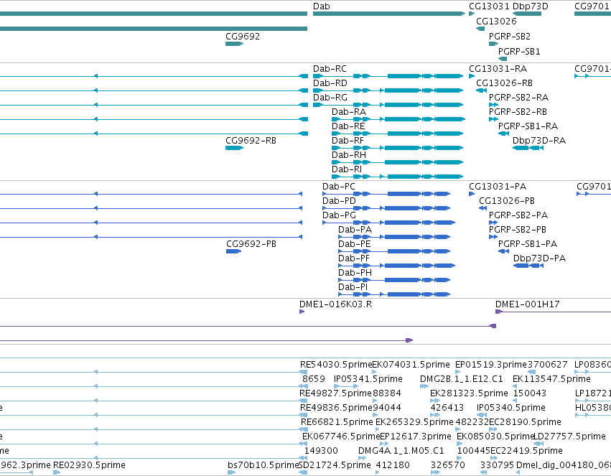Click the CG13026-RB transcript label
The width and height of the screenshot is (611, 476).
click(504, 83)
